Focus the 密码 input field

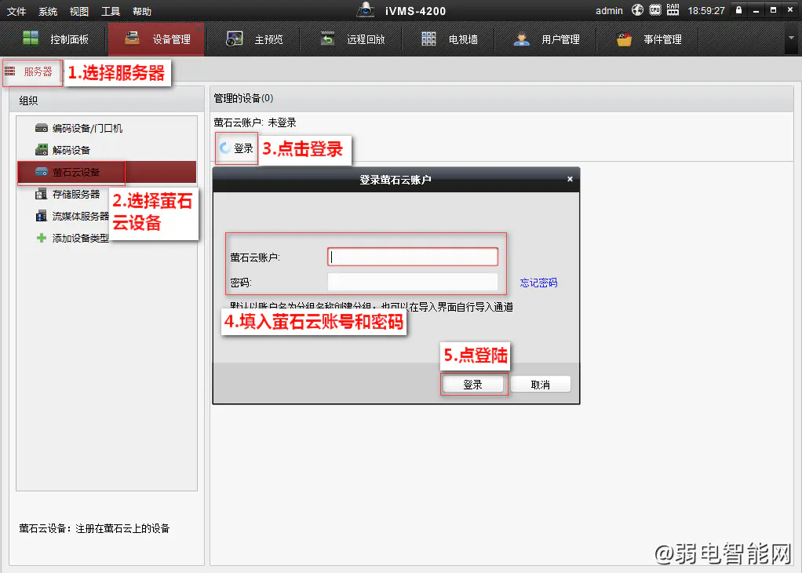click(x=413, y=282)
